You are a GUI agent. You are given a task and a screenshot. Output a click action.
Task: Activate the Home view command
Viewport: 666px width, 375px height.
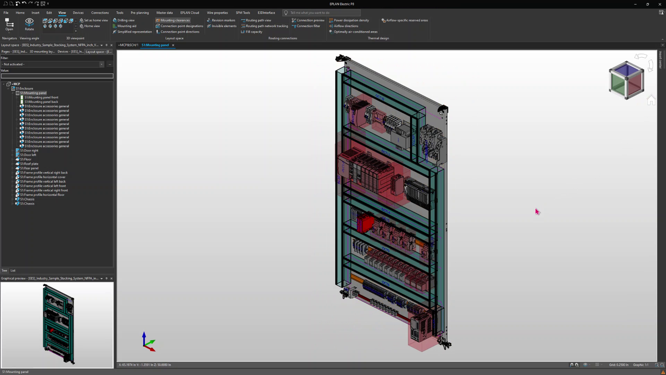pos(92,26)
